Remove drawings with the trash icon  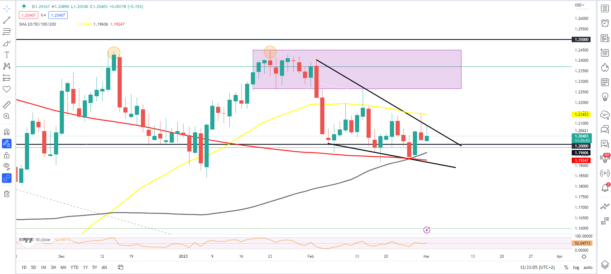coord(7,194)
